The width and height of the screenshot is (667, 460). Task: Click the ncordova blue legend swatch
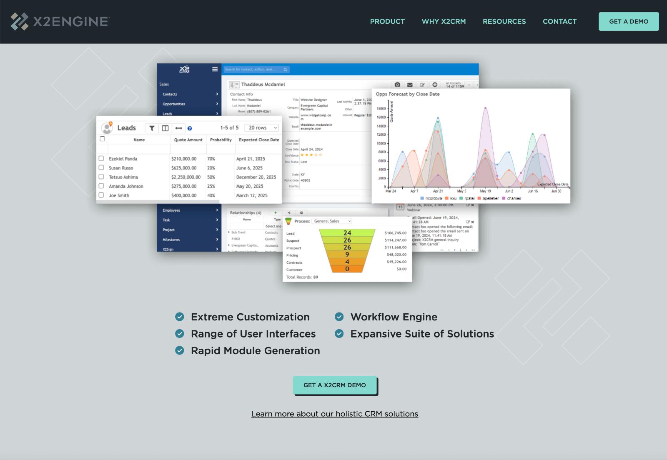422,198
